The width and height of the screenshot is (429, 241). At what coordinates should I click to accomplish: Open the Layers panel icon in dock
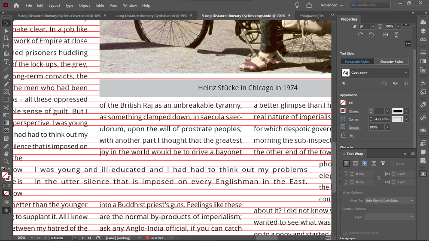tap(423, 31)
